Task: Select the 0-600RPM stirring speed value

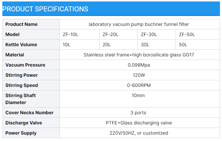Action: pyautogui.click(x=139, y=85)
